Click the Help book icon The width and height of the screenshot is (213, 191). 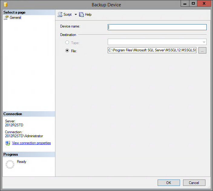81,15
